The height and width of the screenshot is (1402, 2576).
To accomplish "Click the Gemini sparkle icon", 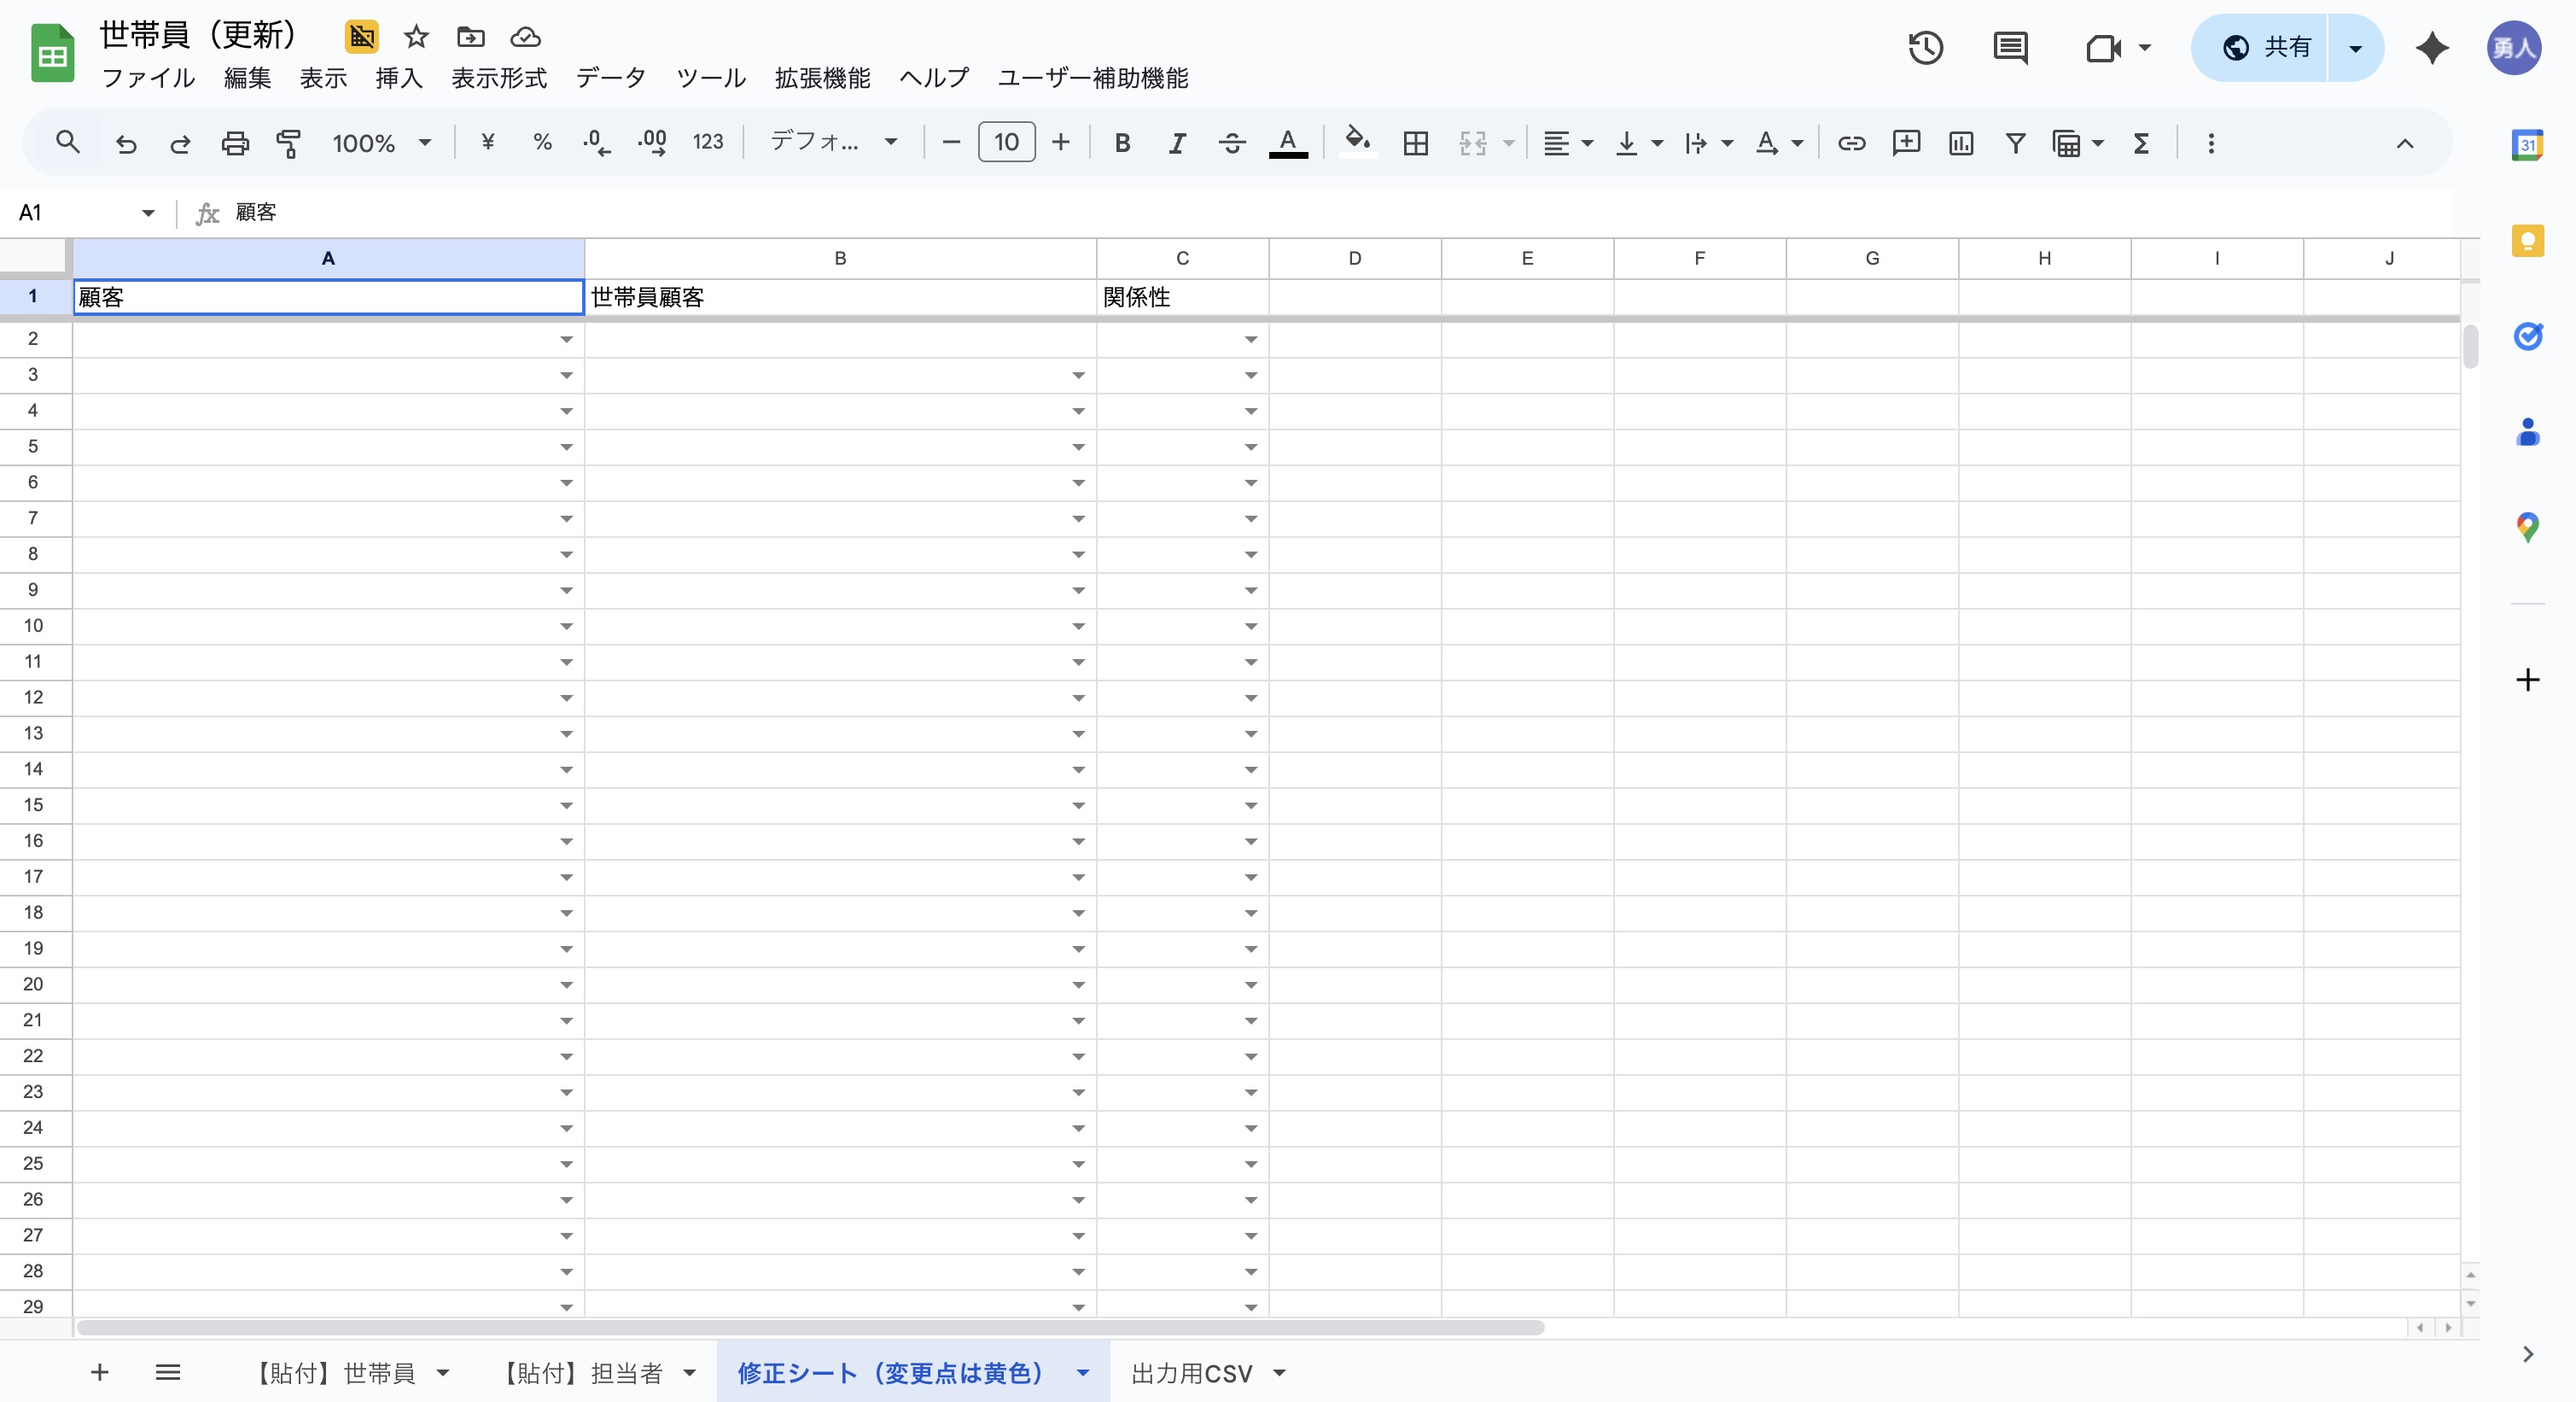I will [x=2431, y=47].
